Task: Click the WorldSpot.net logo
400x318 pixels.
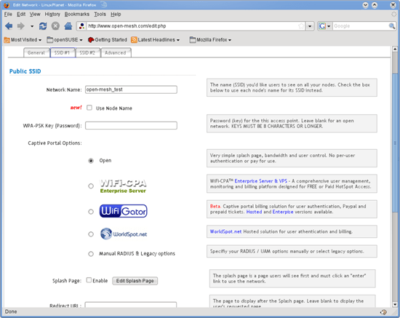Action: (x=124, y=234)
